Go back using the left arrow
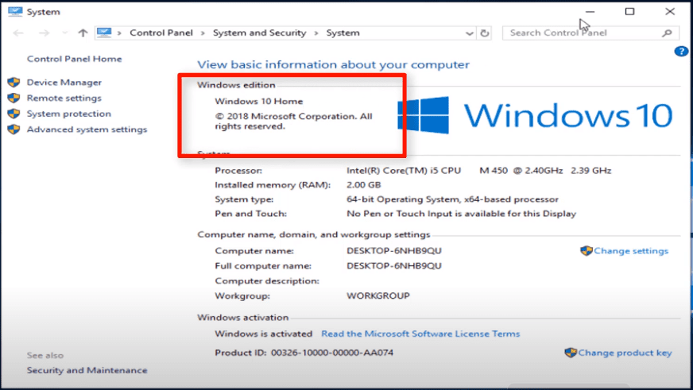This screenshot has height=390, width=693. [x=18, y=33]
